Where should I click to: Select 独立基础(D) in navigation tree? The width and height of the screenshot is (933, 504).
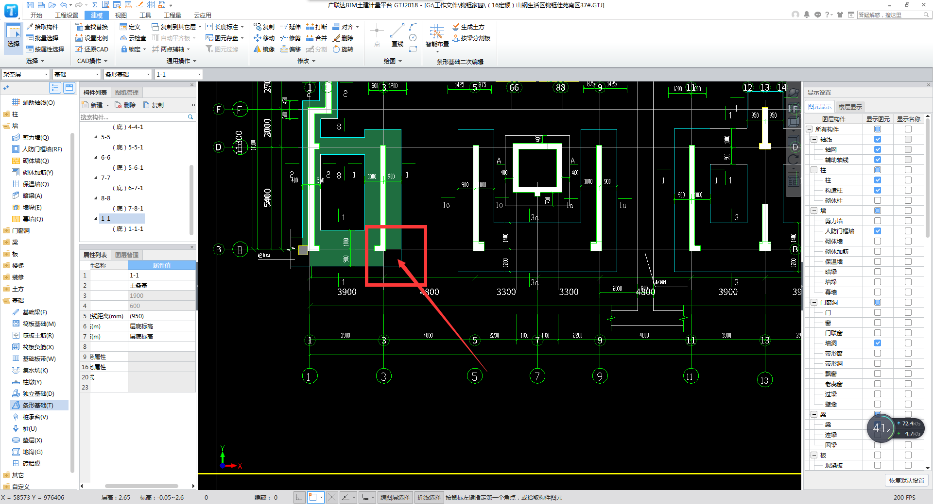(38, 394)
